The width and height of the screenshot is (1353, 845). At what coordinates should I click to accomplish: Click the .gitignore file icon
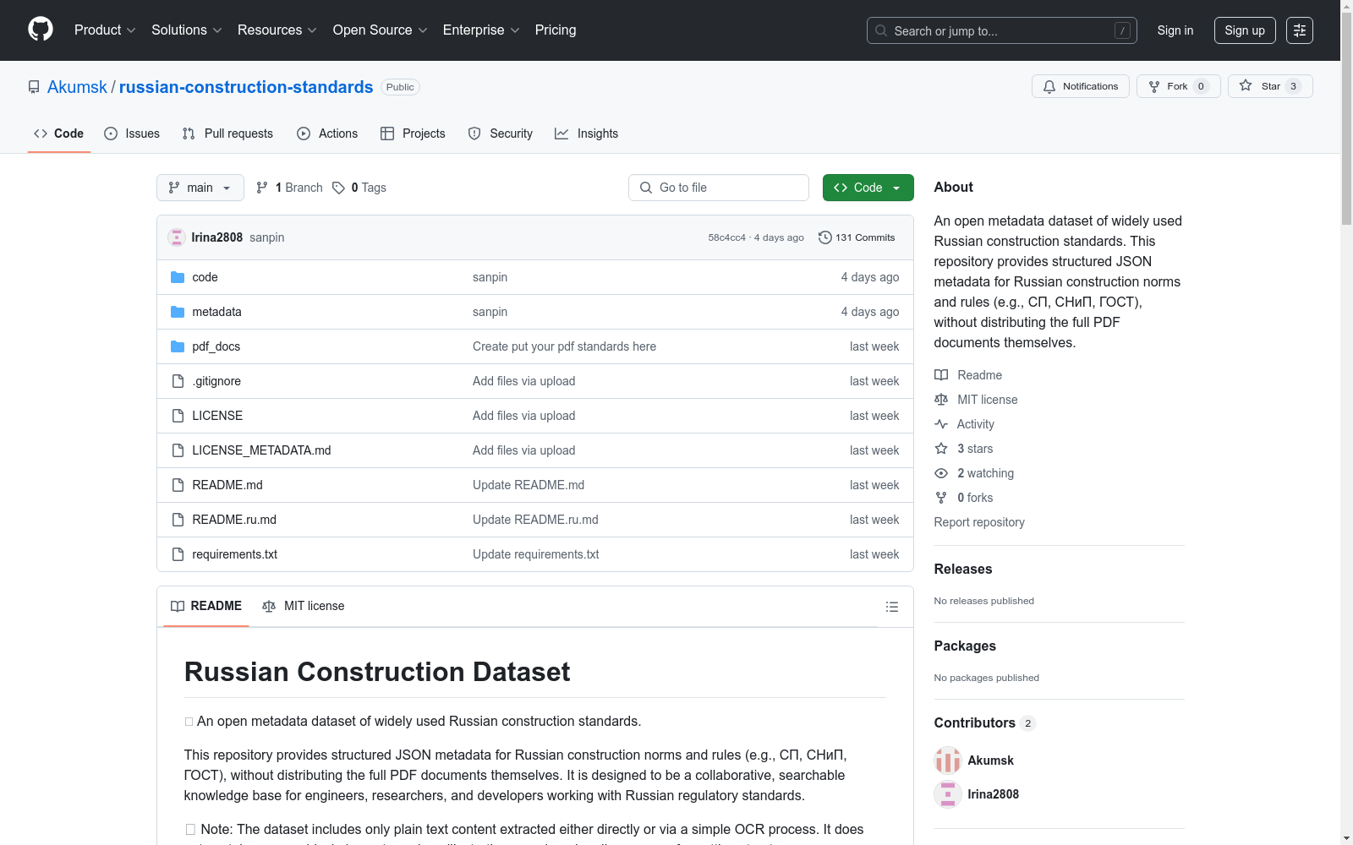[x=178, y=381]
